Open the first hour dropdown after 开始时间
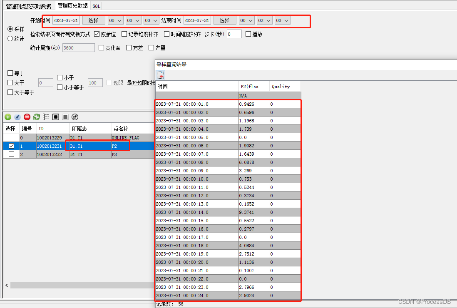This screenshot has width=457, height=308. click(x=115, y=20)
